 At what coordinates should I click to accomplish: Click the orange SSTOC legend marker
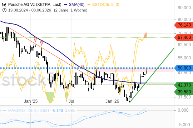click(89, 5)
